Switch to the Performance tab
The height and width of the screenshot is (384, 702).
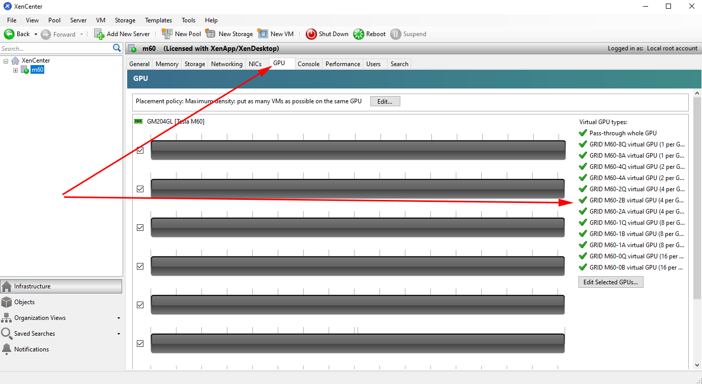coord(343,64)
